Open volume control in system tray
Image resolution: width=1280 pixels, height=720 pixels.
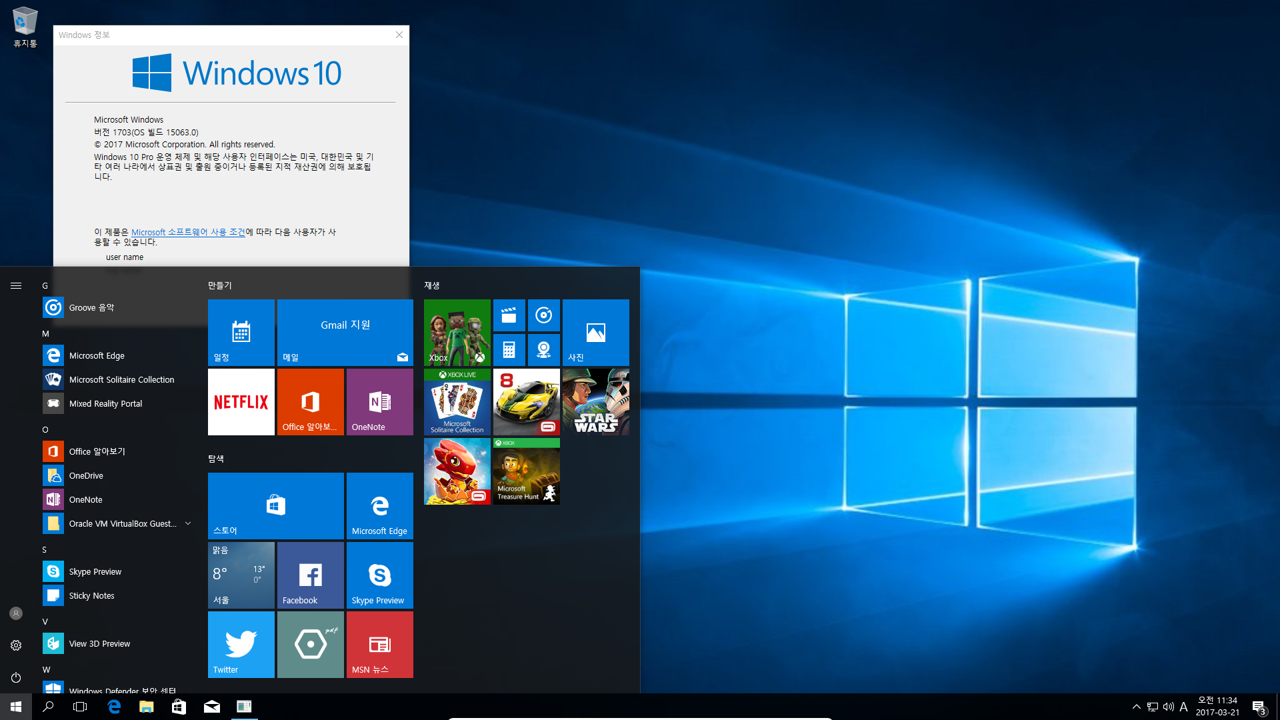[1168, 707]
